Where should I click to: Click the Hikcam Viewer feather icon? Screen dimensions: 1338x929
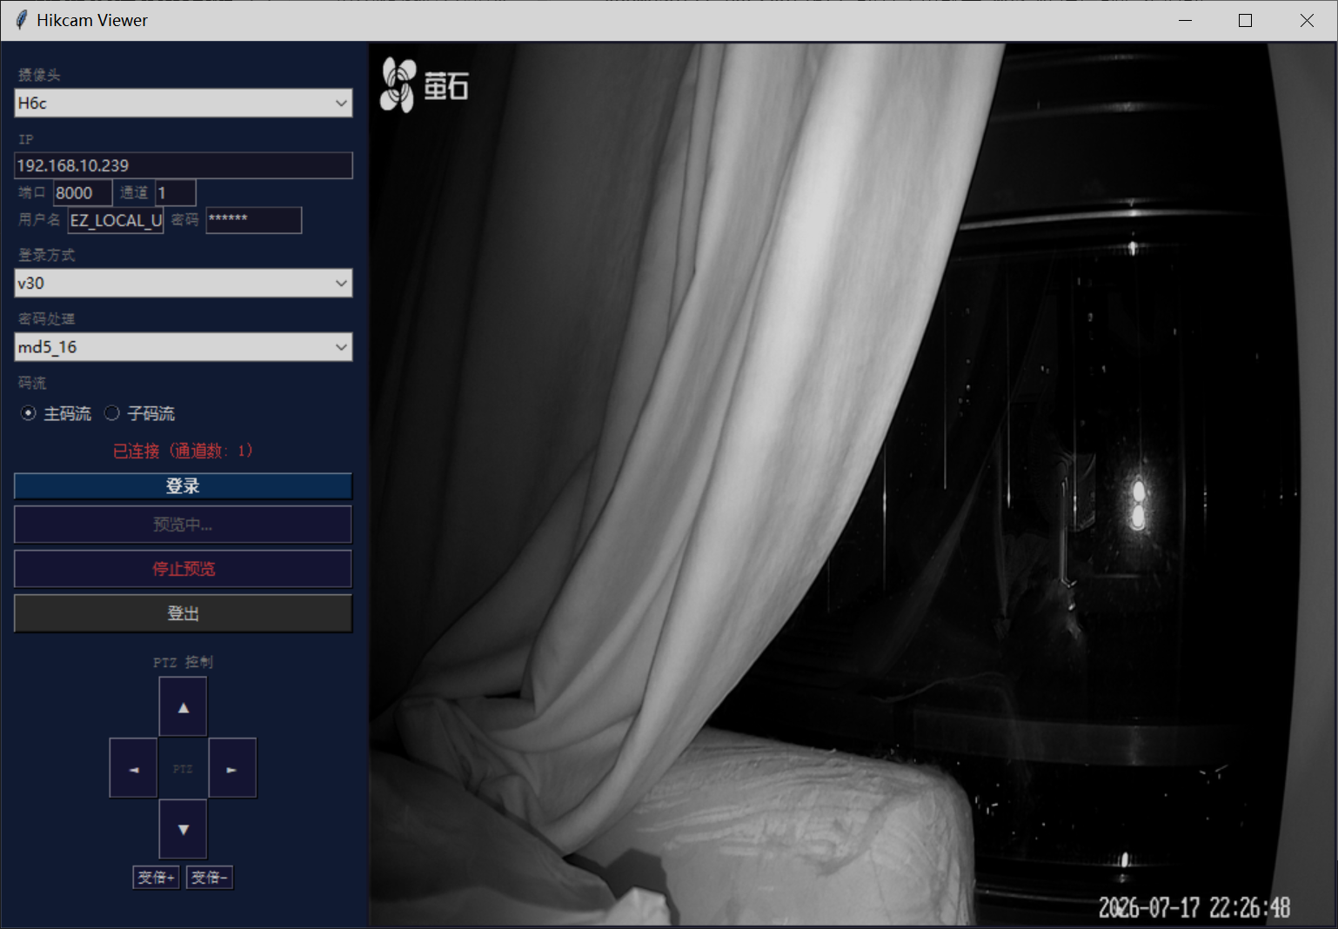(x=21, y=20)
